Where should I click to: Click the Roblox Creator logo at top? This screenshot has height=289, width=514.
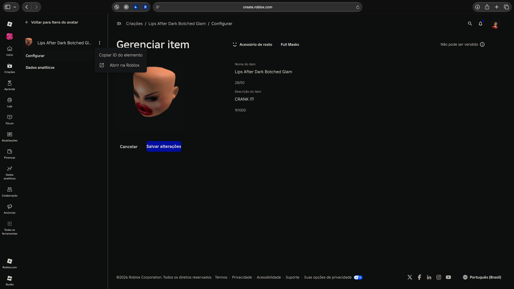coord(9,24)
